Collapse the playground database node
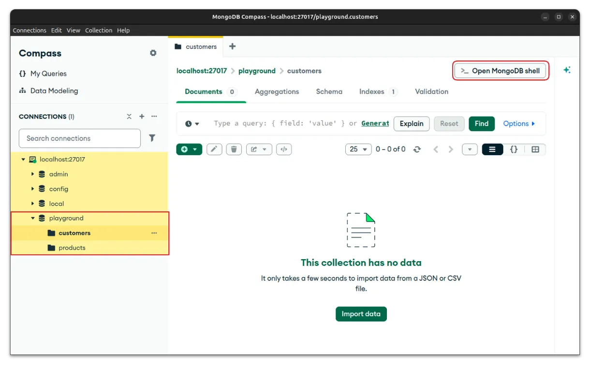Viewport: 590px width, 366px height. (32, 218)
